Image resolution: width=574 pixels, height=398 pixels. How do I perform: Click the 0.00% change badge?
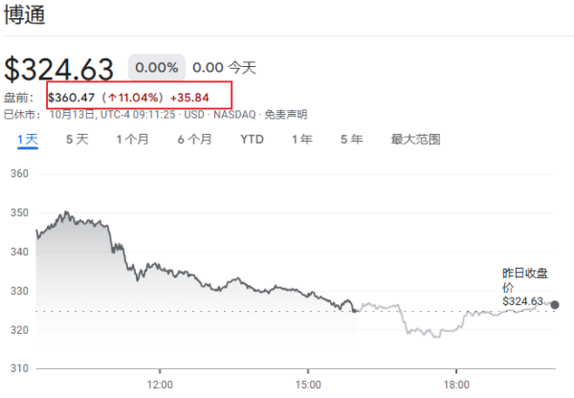tap(156, 68)
